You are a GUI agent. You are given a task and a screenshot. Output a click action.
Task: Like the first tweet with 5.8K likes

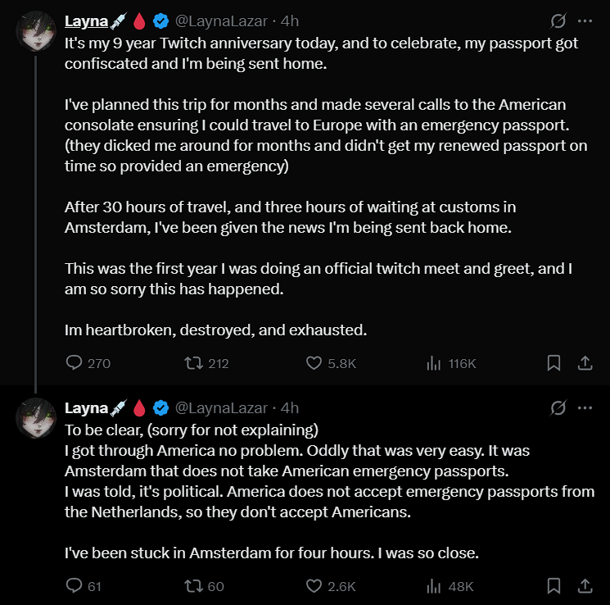pyautogui.click(x=314, y=363)
